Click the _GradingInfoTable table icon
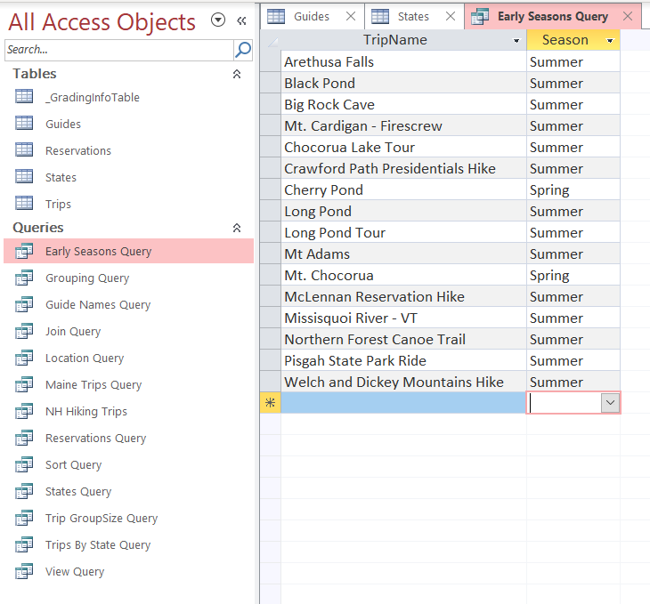 tap(24, 97)
